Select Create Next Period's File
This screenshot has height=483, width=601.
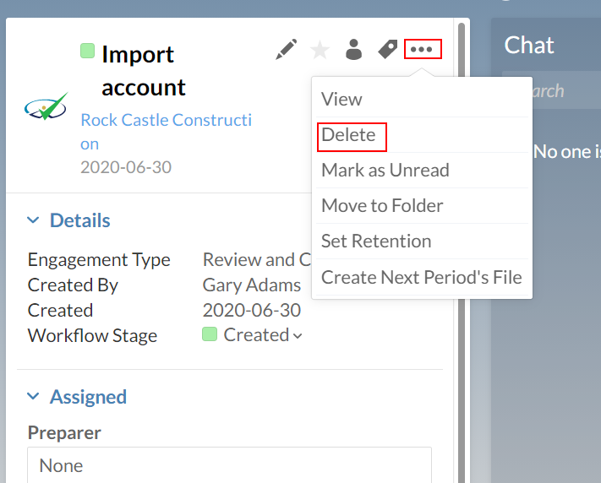(421, 277)
